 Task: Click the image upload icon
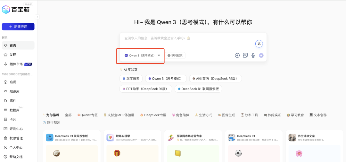point(245,56)
